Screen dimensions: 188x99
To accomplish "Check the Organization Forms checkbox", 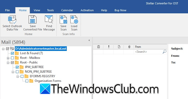I will [x=27, y=81].
